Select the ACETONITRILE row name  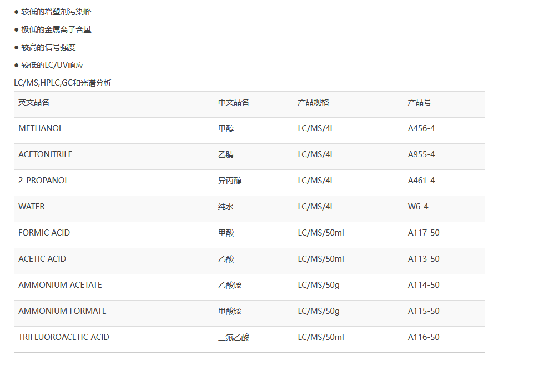[45, 154]
